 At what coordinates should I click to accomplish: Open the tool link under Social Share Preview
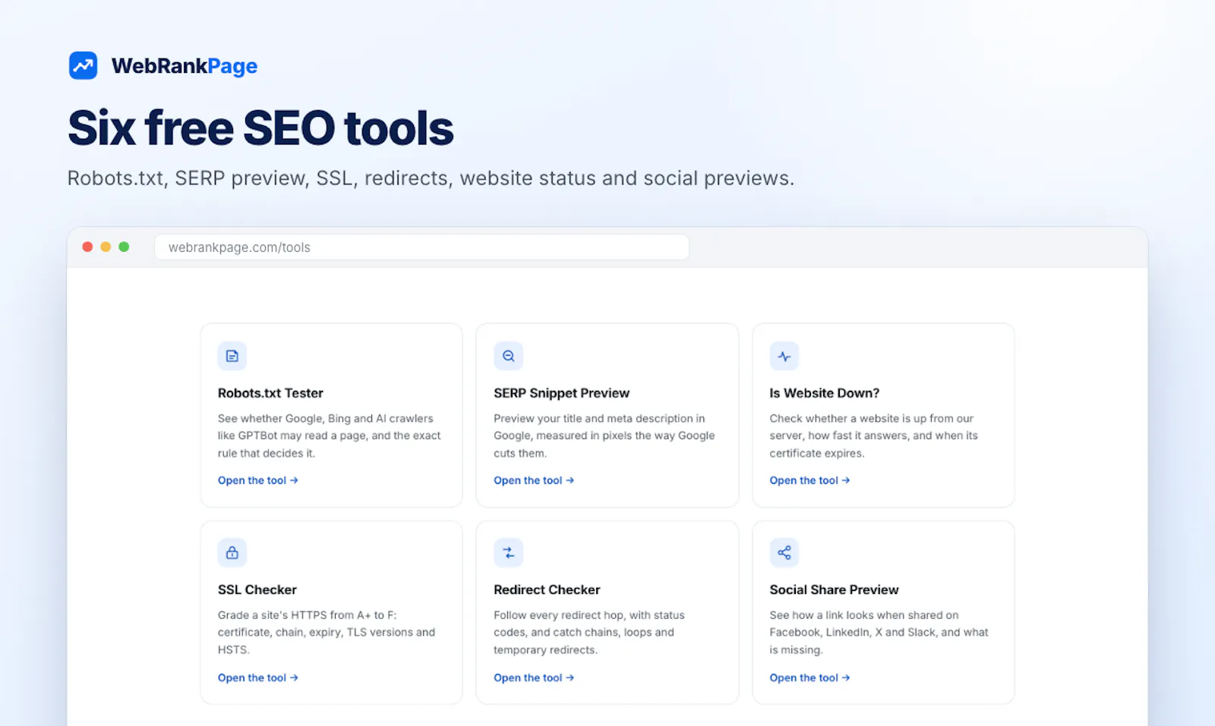[x=809, y=677]
